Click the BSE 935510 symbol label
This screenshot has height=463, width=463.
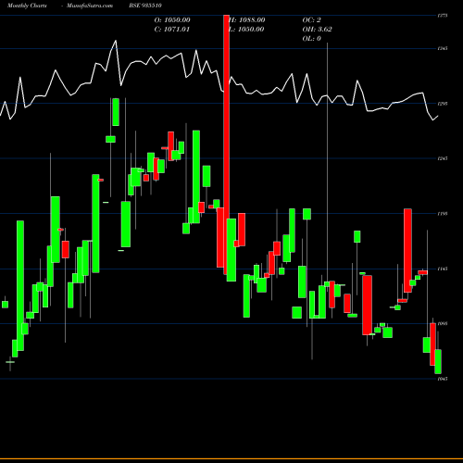click(x=145, y=6)
